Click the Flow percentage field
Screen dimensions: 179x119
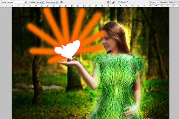click(x=53, y=2)
